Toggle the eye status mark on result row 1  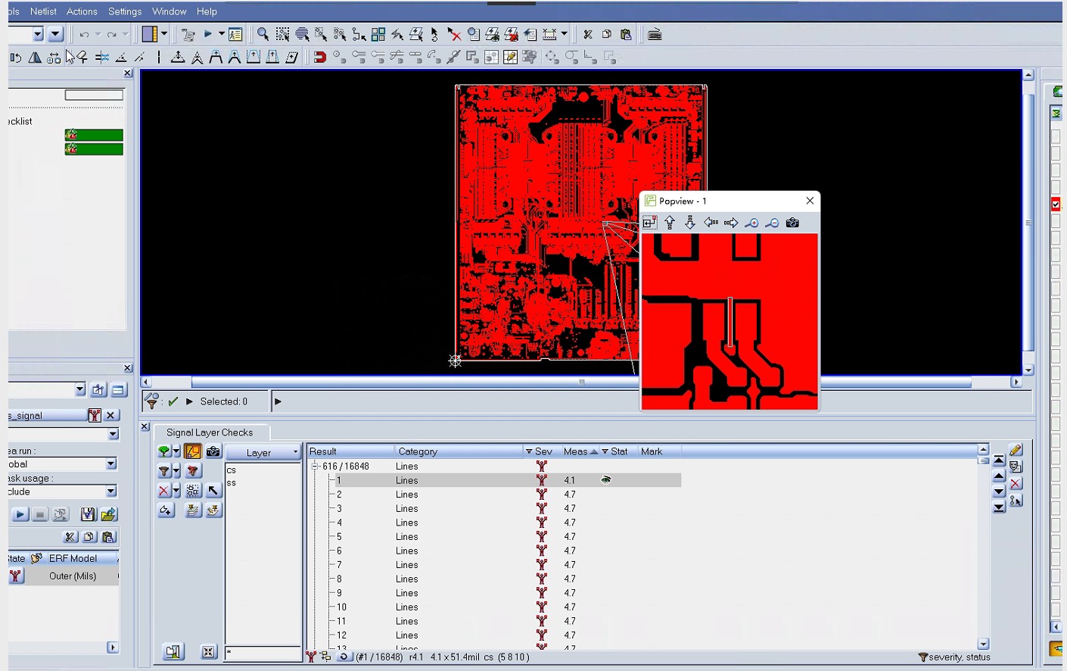pos(606,480)
